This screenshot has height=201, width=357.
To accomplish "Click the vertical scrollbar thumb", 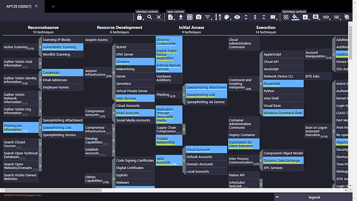I will [x=350, y=42].
